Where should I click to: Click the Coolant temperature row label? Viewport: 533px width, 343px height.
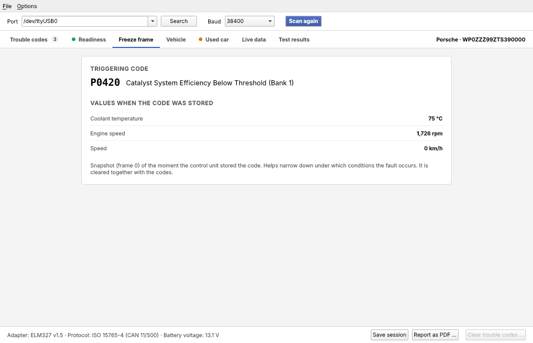[x=117, y=119]
